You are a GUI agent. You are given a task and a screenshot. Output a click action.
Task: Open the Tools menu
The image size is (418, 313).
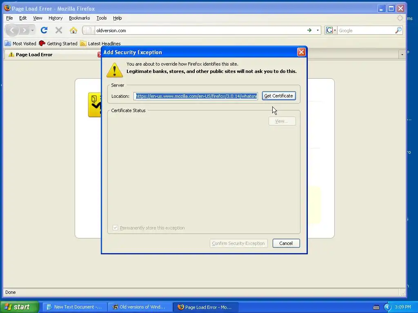coord(102,18)
